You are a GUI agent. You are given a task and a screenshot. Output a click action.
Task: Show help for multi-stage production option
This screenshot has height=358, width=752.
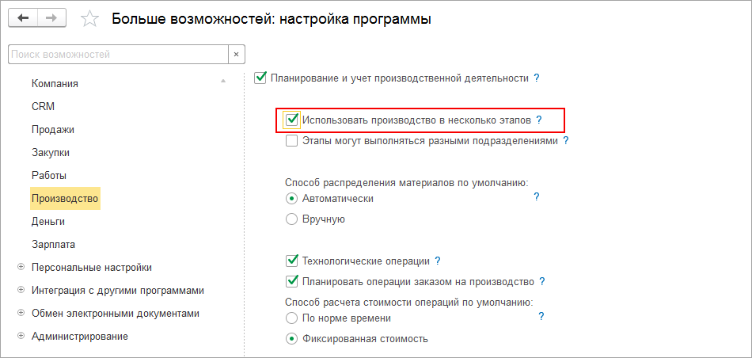(x=539, y=120)
